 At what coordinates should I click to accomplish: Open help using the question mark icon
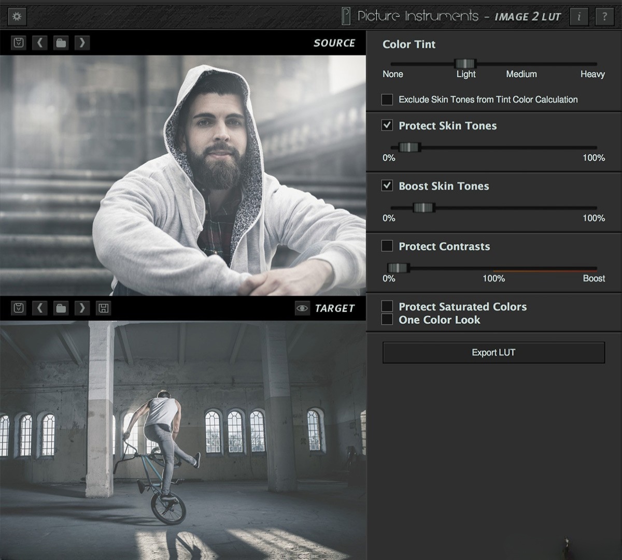(604, 16)
